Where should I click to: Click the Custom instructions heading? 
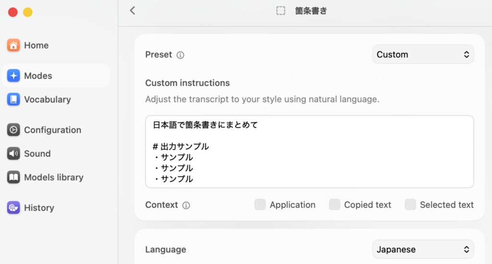[x=187, y=83]
